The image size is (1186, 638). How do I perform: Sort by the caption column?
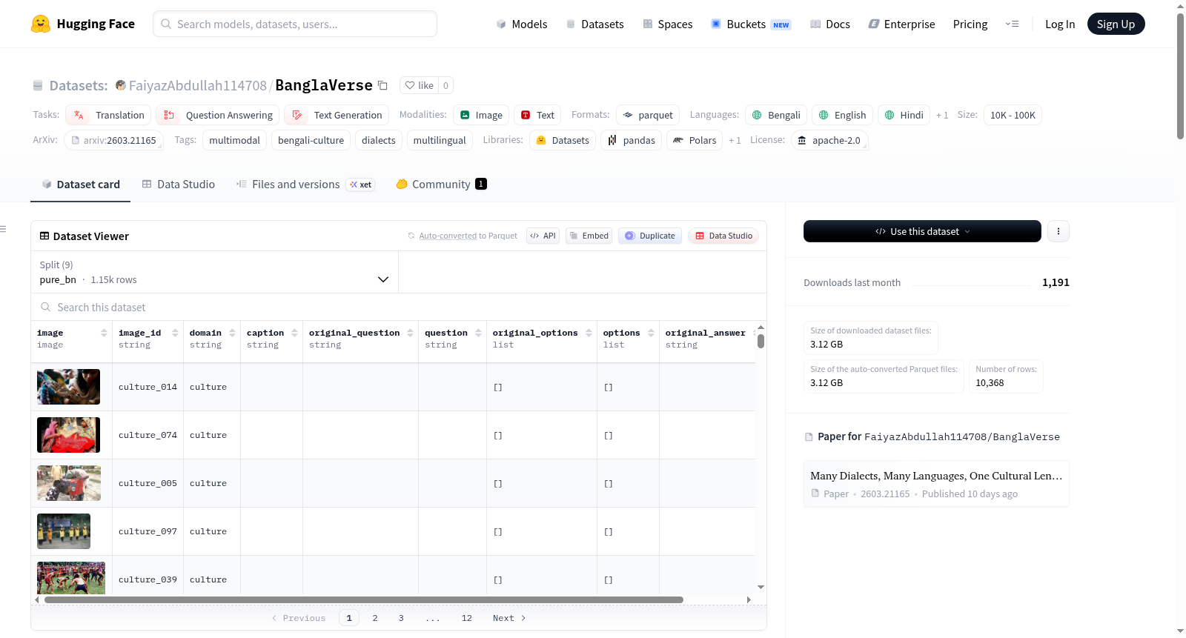294,333
